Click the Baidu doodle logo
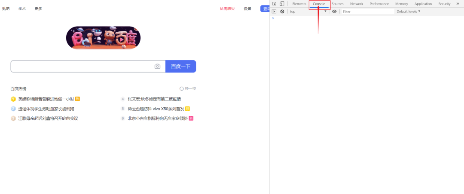 [x=103, y=38]
